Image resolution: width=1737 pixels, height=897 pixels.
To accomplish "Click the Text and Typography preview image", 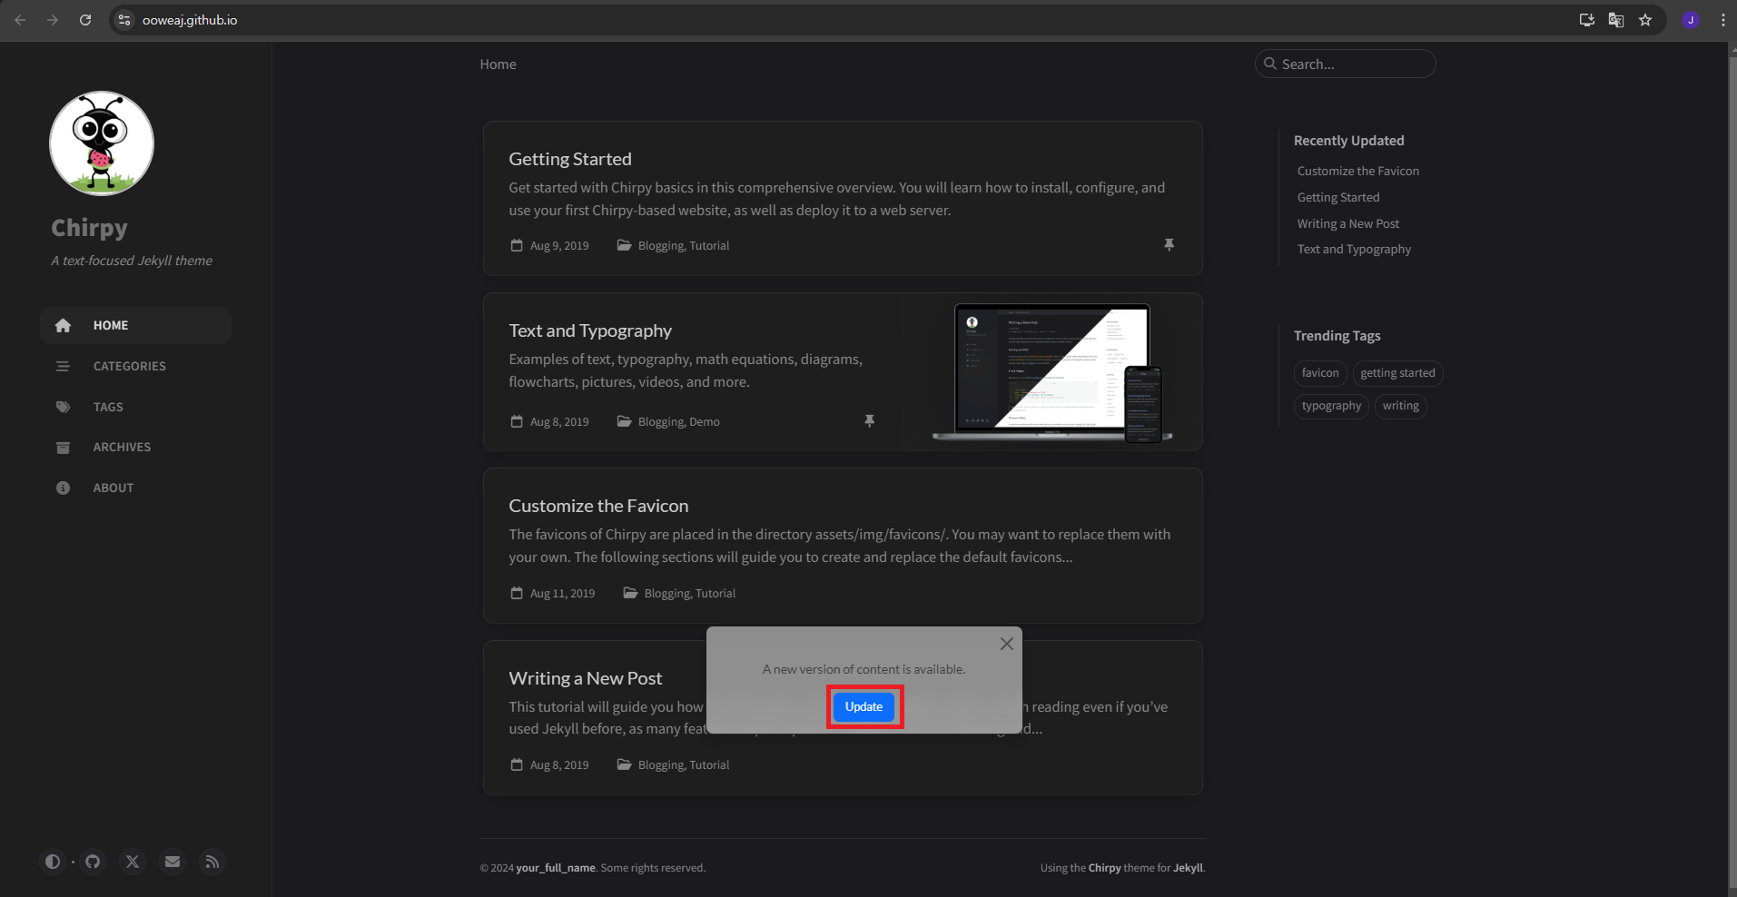I will pyautogui.click(x=1051, y=372).
